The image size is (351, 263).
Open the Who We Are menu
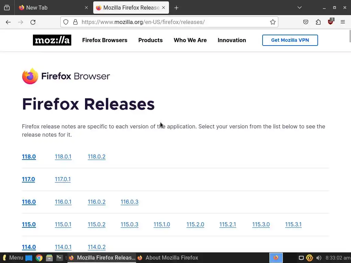pos(190,40)
